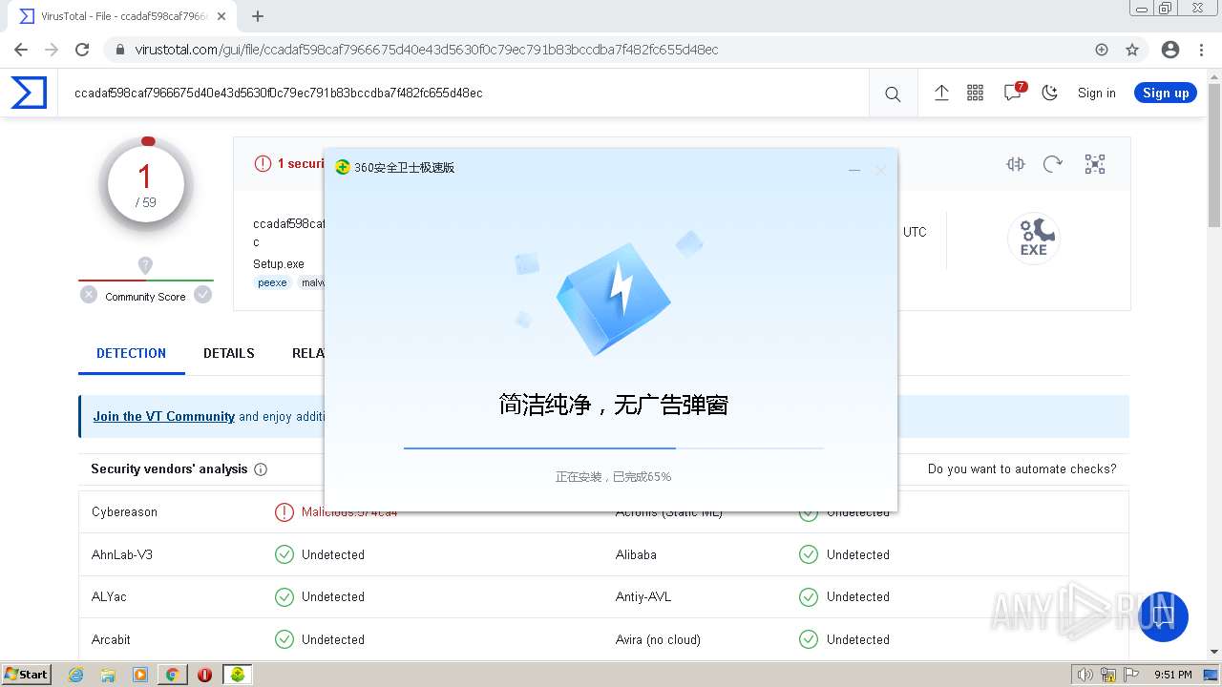Click the address bar URL
The height and width of the screenshot is (687, 1222).
(426, 50)
